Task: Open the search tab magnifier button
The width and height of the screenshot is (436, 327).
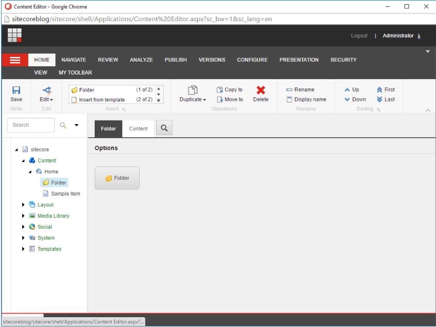Action: point(164,128)
